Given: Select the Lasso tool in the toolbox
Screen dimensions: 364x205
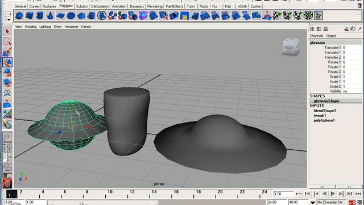Looking at the screenshot, I should 7,42.
